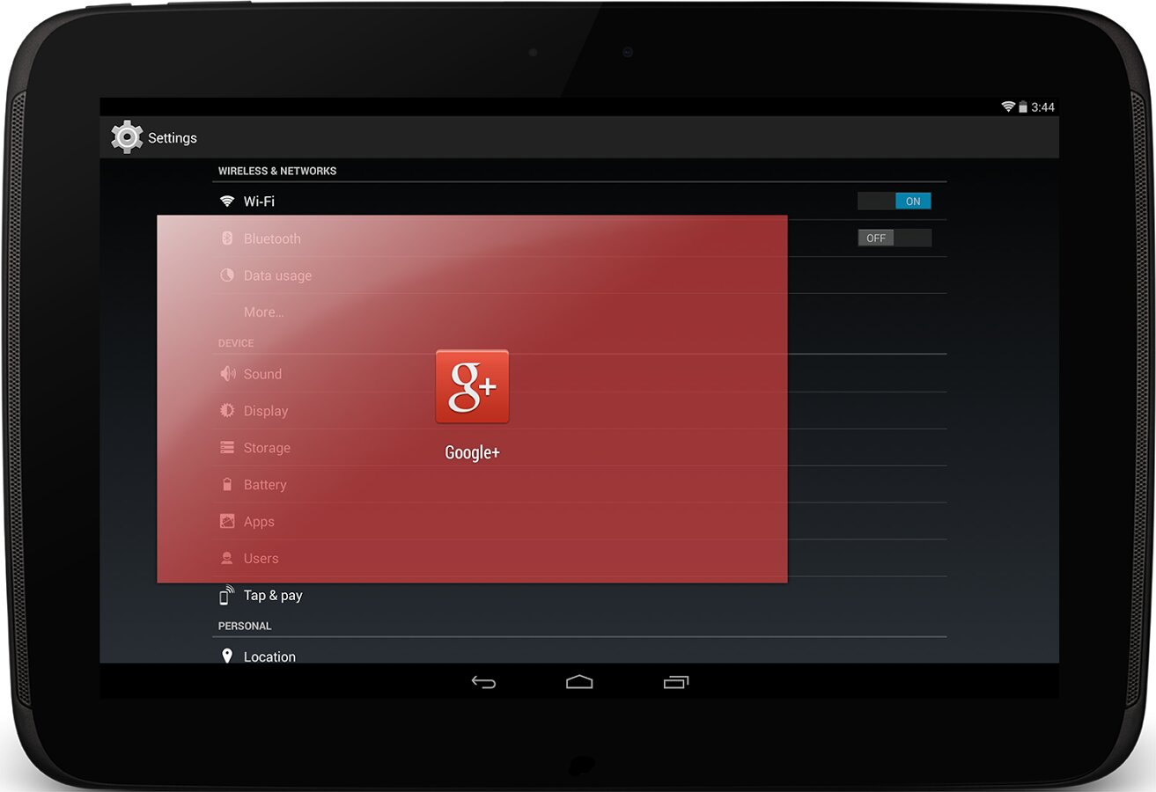
Task: Tap the Settings title text
Action: [173, 138]
